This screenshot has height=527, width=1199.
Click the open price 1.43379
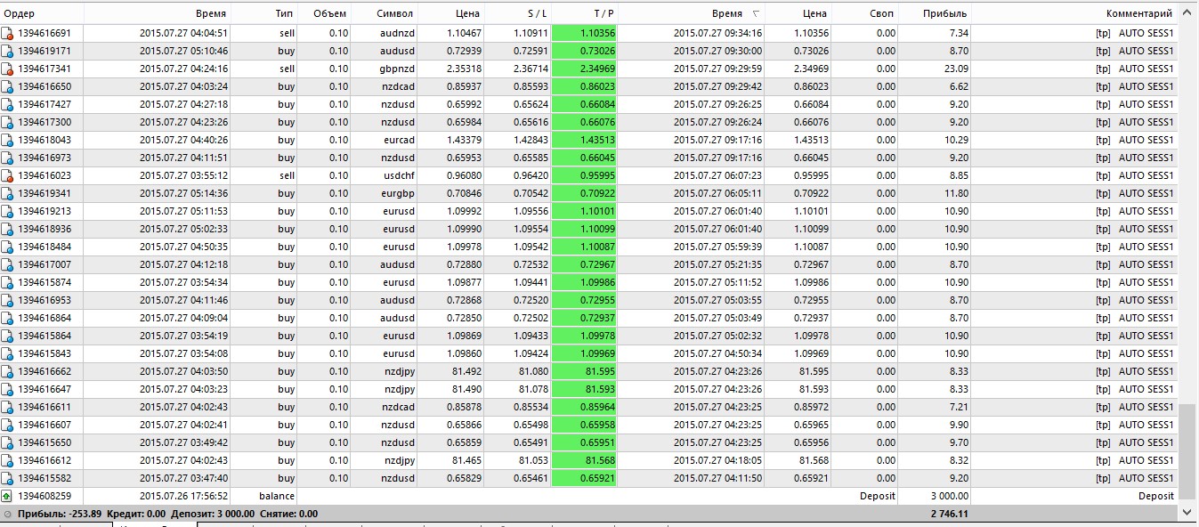point(464,140)
